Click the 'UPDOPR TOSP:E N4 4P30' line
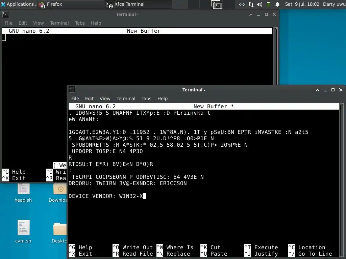Screen dimensions: 346x259 tap(107, 151)
